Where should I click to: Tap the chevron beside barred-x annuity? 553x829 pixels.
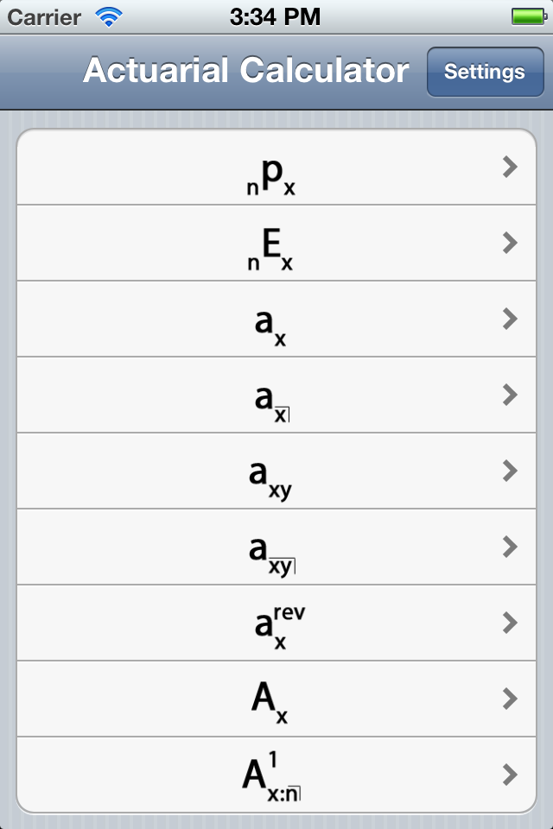click(x=510, y=396)
